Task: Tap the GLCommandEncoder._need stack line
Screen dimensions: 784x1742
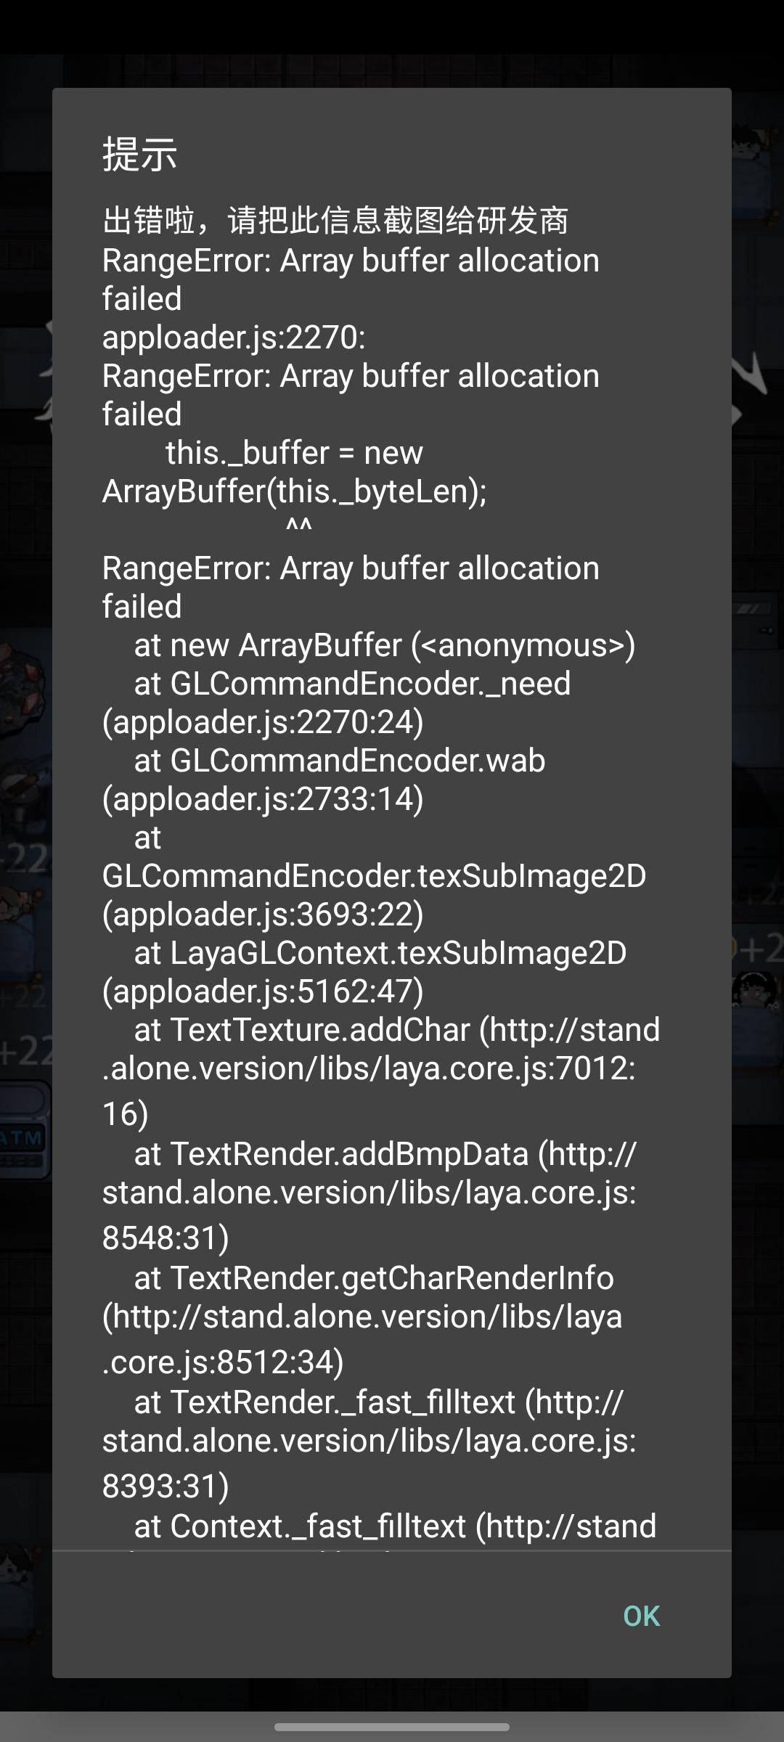Action: (337, 703)
